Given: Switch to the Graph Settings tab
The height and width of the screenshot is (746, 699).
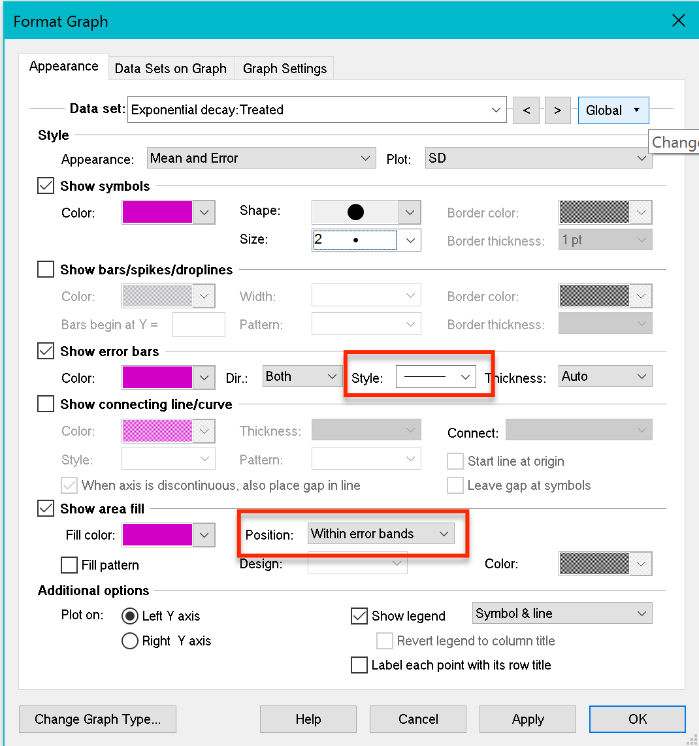Looking at the screenshot, I should pos(285,69).
